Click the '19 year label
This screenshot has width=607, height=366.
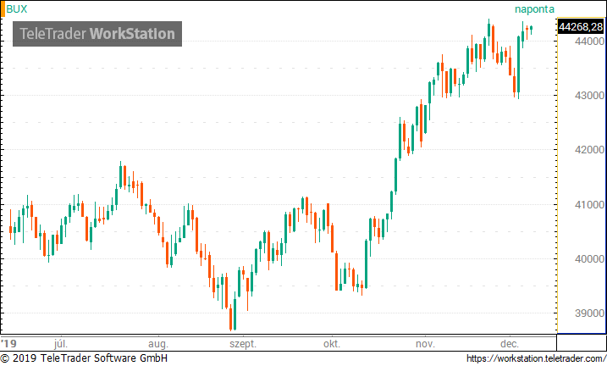pos(9,343)
